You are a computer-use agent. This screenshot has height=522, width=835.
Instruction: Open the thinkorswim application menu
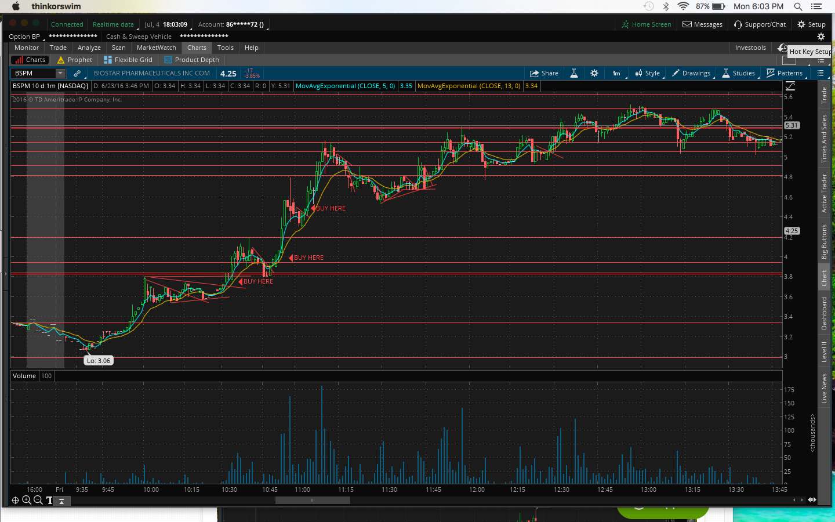pos(56,6)
